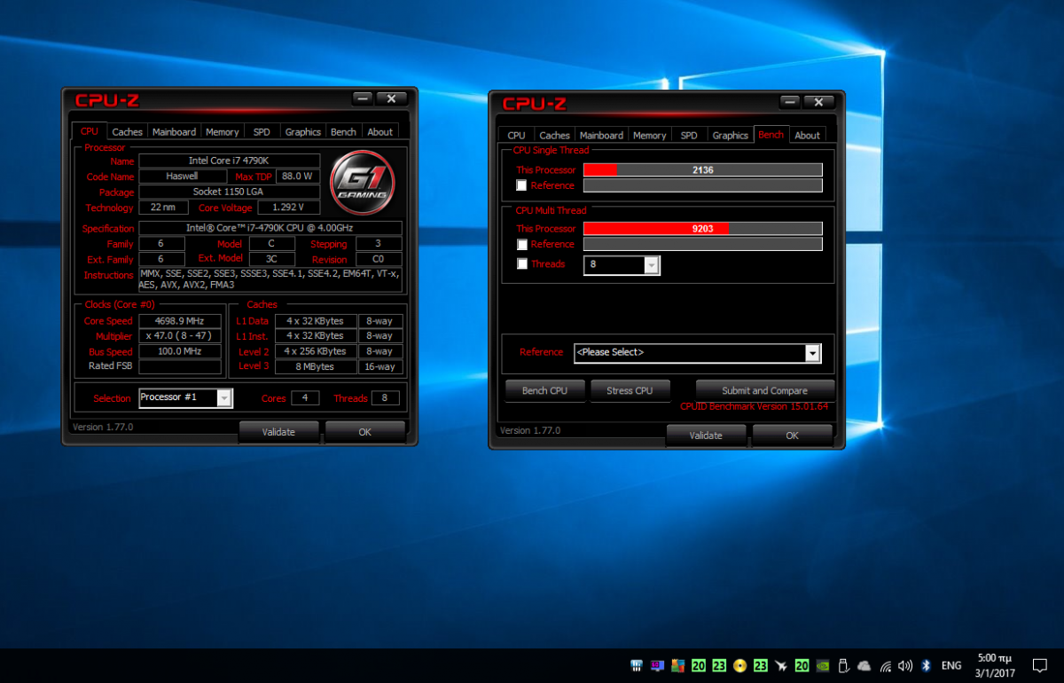Switch to CPU tab in right Bench window
Screen dimensions: 1064x683
coord(516,135)
